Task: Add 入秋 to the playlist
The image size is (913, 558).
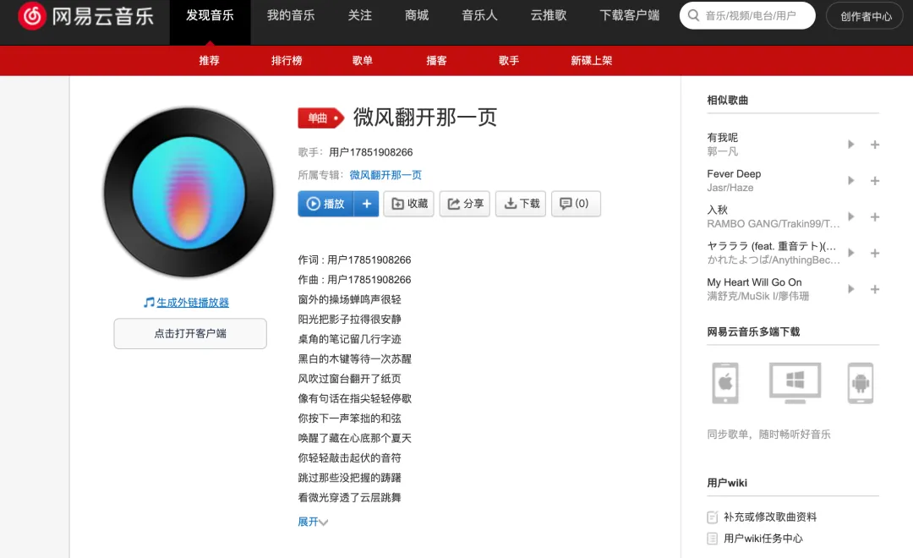Action: point(875,216)
